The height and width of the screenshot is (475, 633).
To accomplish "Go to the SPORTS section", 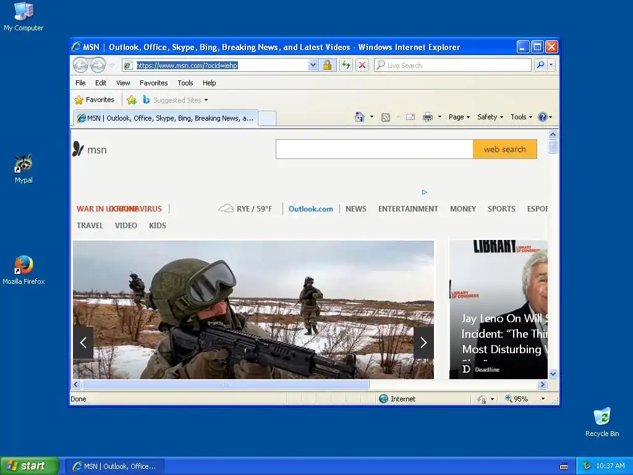I will click(501, 209).
